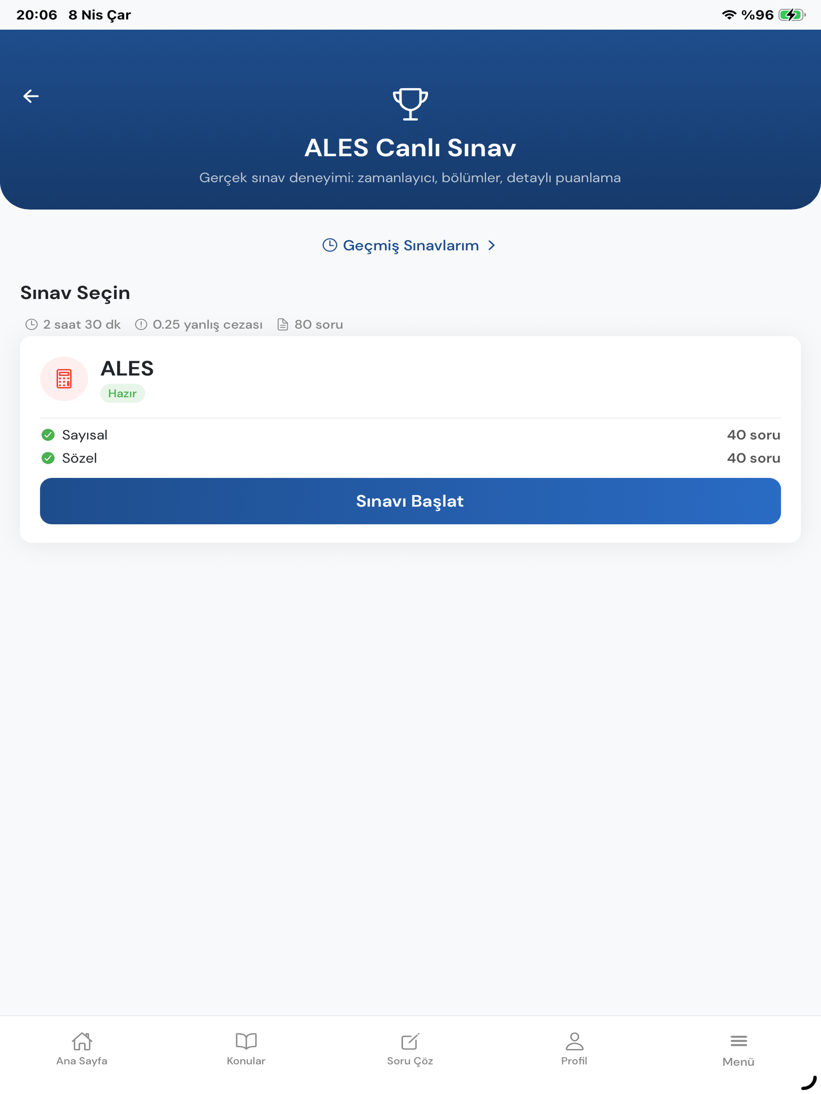Image resolution: width=821 pixels, height=1094 pixels.
Task: Expand Geçmiş Sınavlarım with the chevron arrow
Action: (x=491, y=245)
